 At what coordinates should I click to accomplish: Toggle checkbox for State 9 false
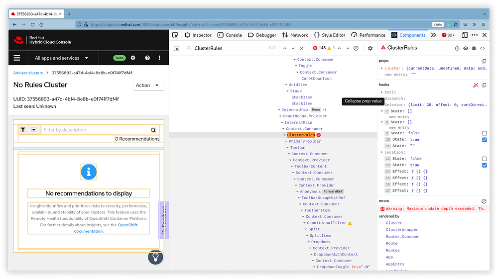pyautogui.click(x=485, y=133)
